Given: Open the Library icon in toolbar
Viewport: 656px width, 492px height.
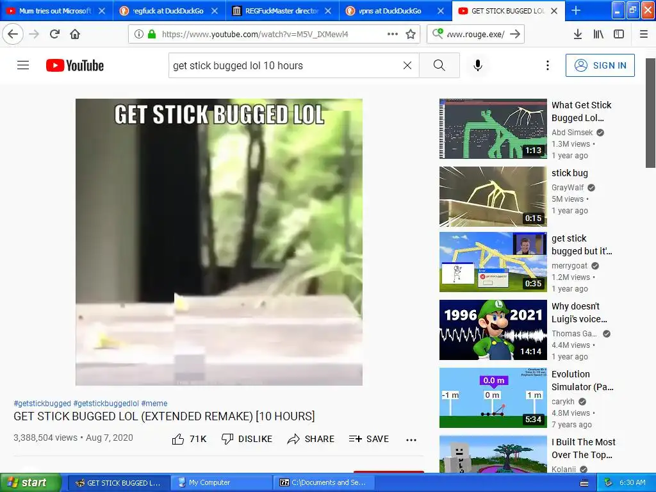Looking at the screenshot, I should coord(598,34).
